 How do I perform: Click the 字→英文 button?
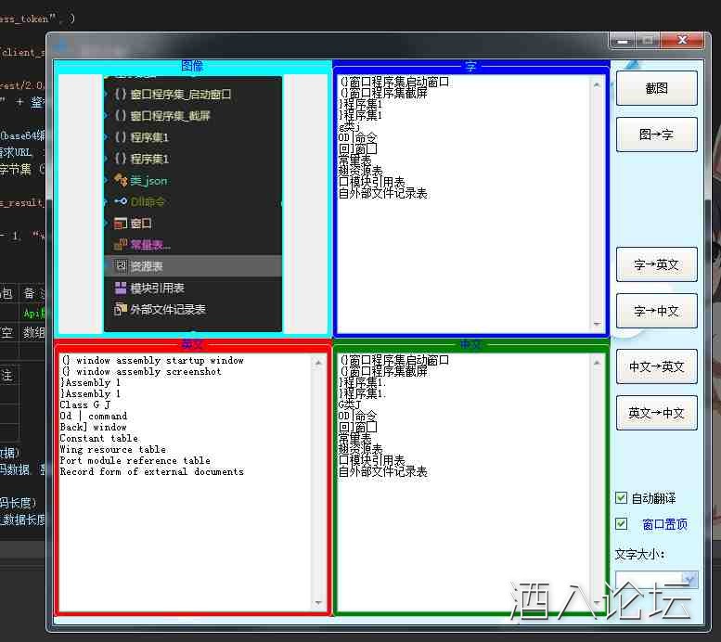[656, 264]
